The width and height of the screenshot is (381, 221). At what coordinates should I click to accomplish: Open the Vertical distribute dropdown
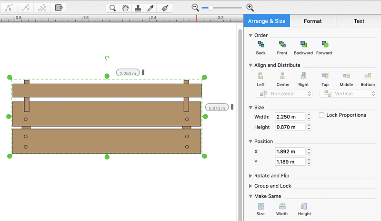pos(348,94)
